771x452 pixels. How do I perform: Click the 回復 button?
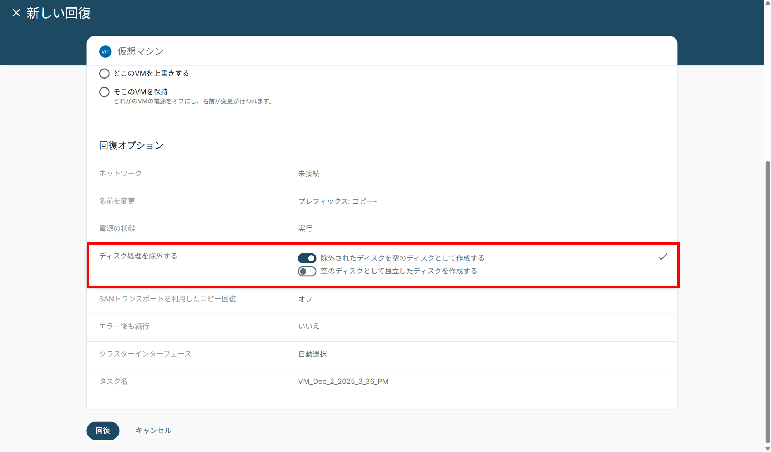pos(103,431)
